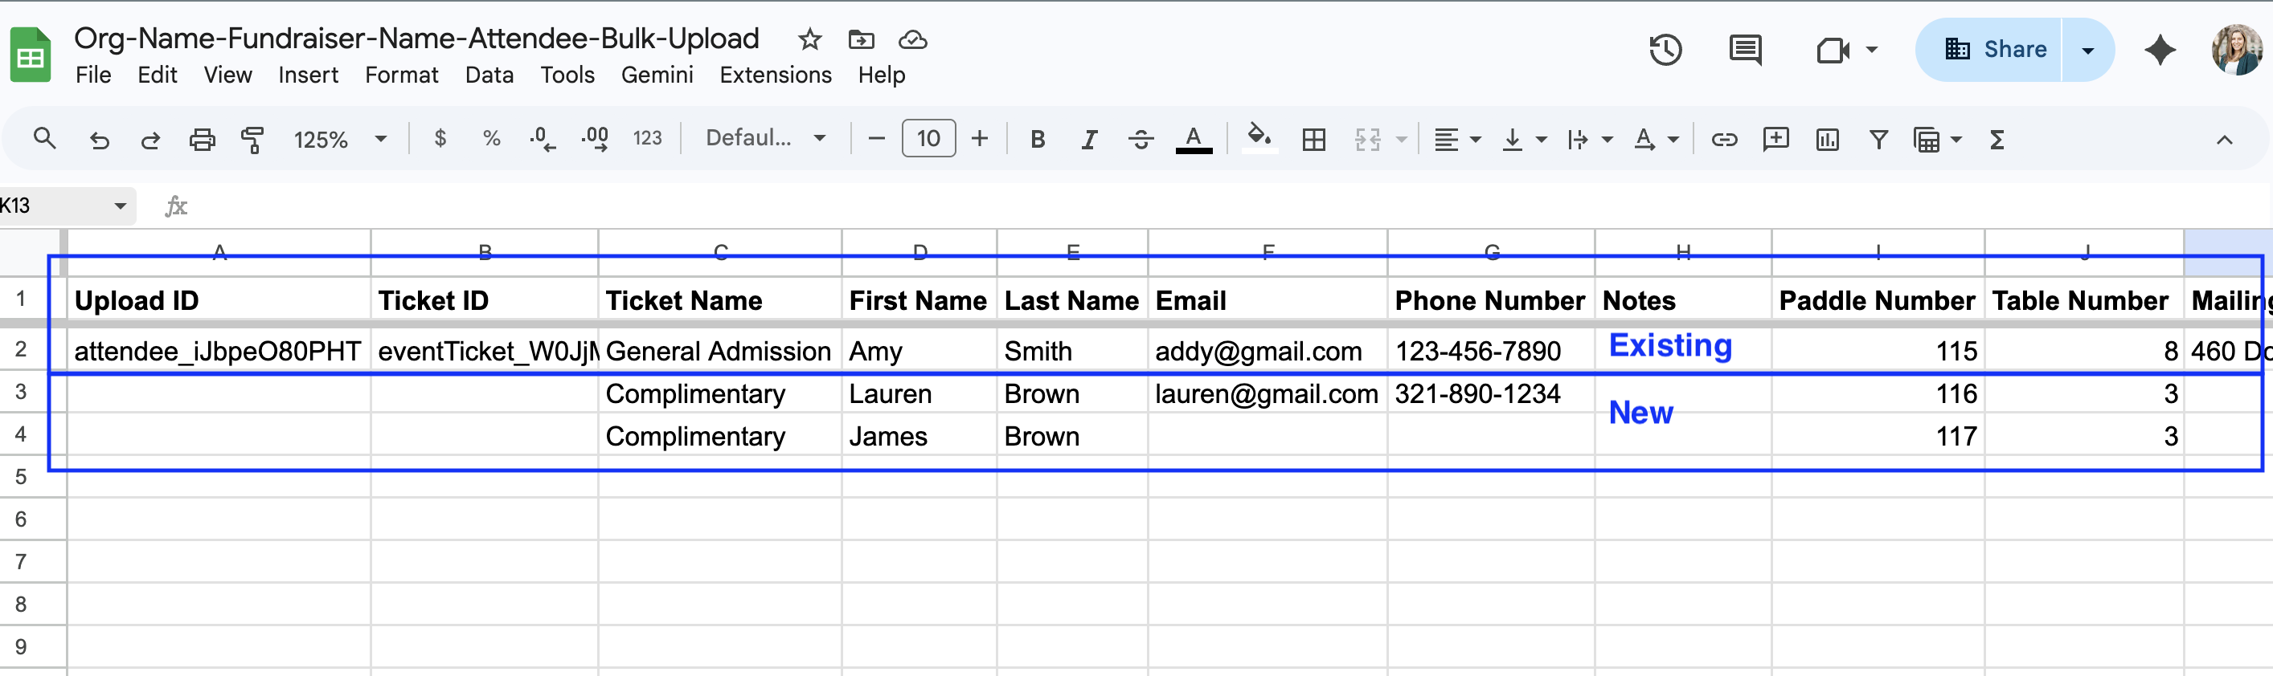Select the paint format roller

tap(253, 139)
